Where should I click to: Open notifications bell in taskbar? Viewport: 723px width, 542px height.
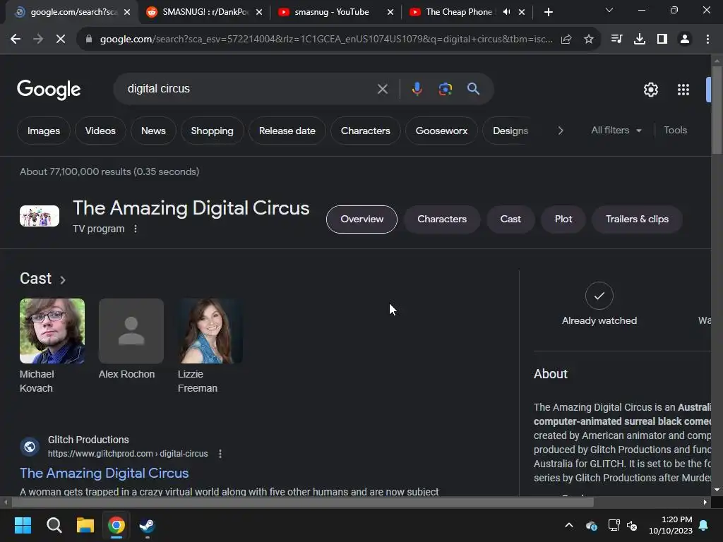tap(704, 525)
